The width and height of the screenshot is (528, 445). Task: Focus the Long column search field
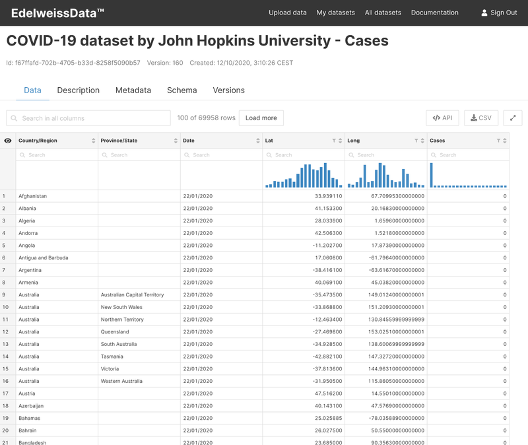click(385, 155)
